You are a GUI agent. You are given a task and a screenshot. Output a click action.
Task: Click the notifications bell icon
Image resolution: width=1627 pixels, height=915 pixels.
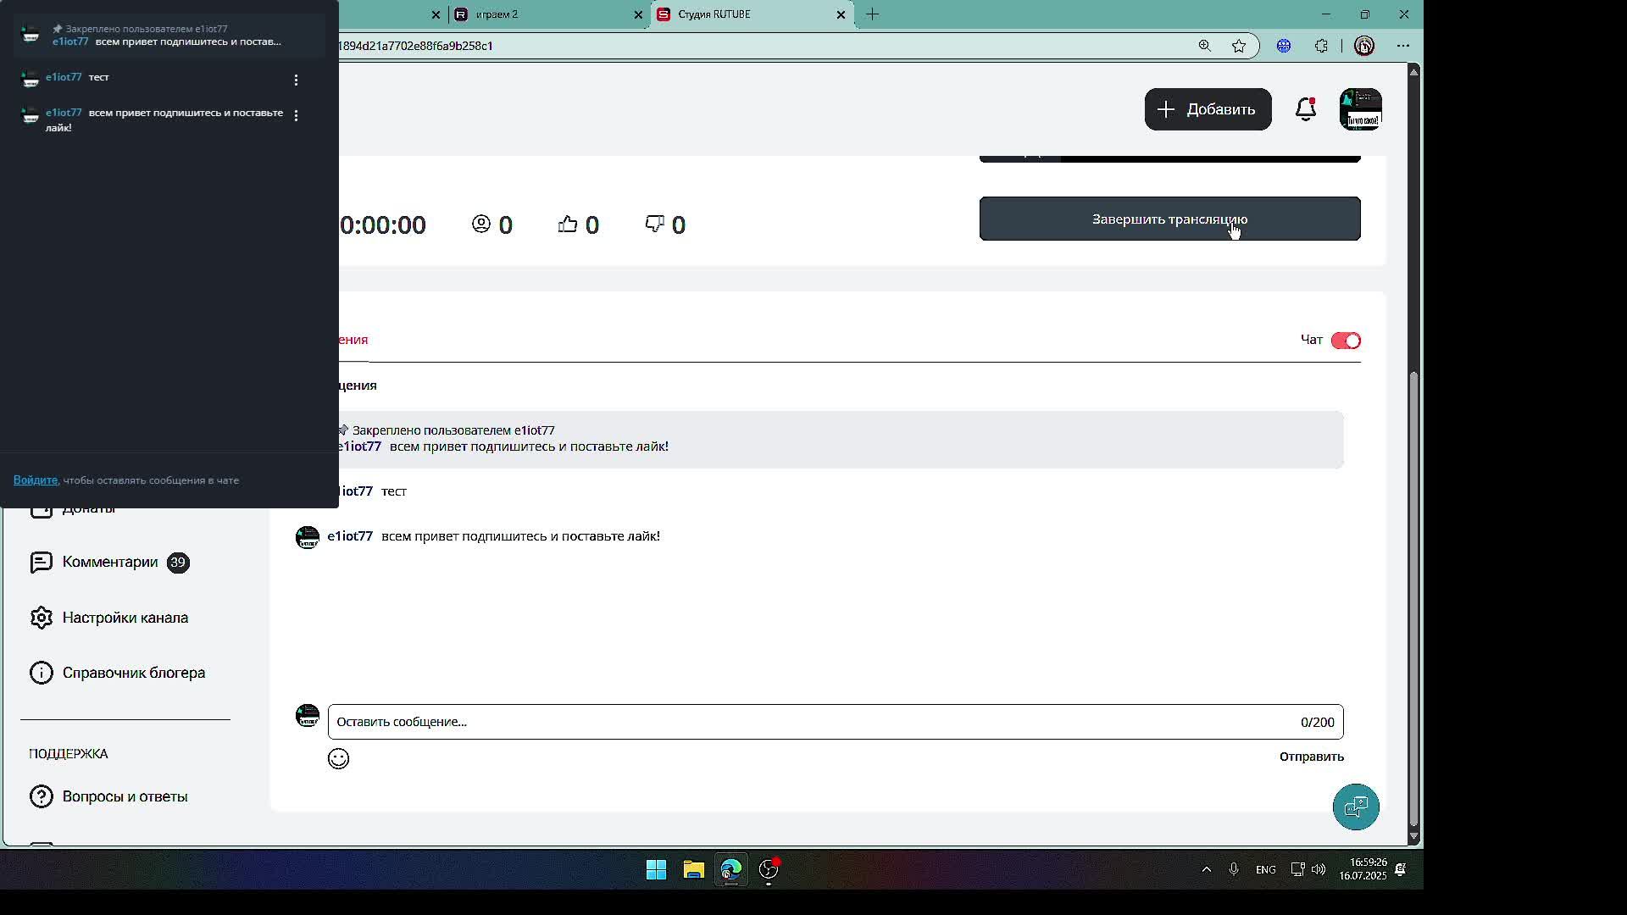1305,109
